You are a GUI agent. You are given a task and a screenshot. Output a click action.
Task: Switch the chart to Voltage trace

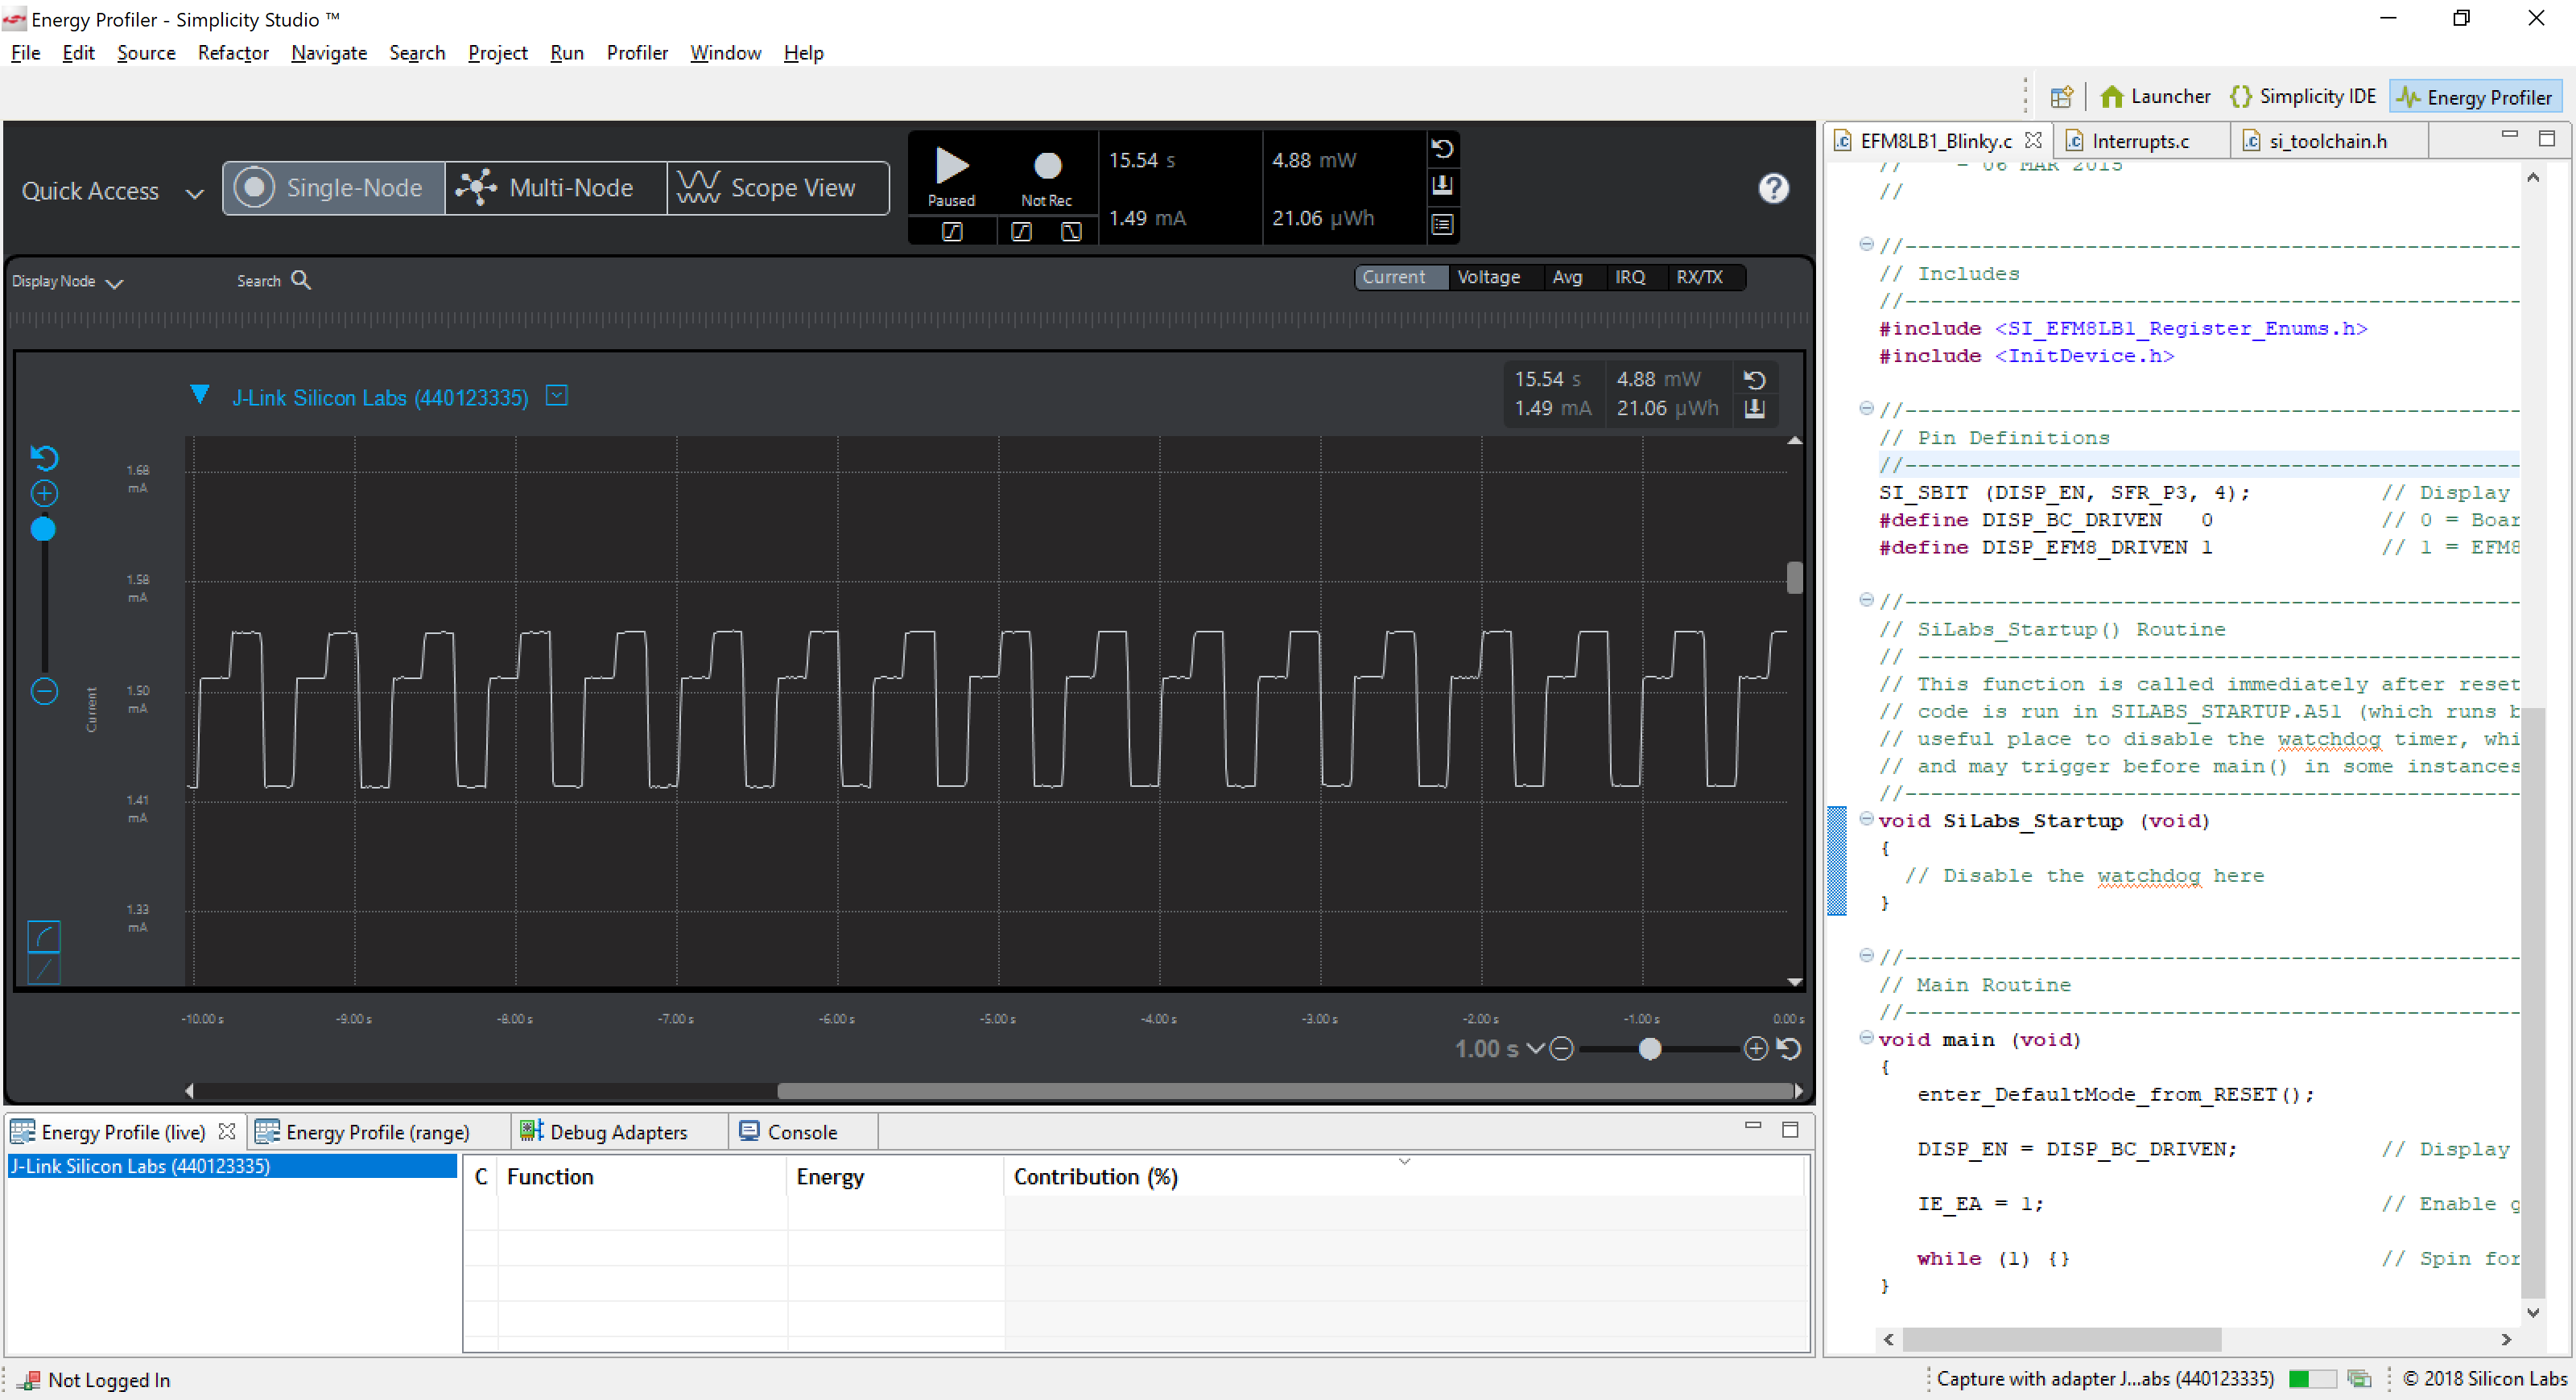[1489, 277]
